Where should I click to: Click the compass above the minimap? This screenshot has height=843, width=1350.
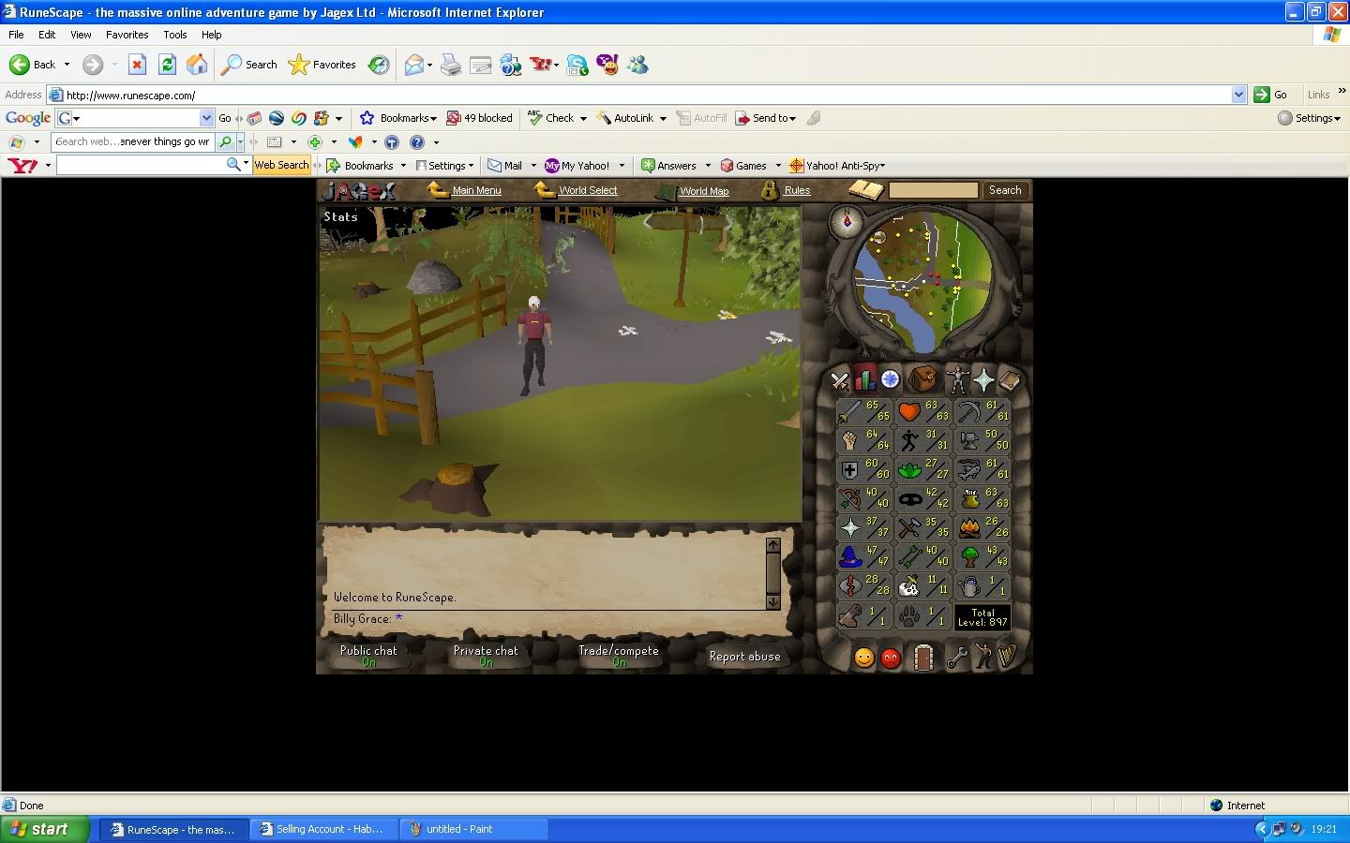(x=847, y=222)
